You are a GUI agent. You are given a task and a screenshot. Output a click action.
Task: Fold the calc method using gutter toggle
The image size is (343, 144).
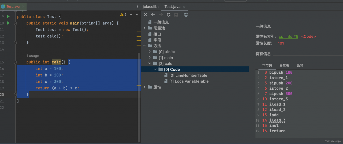(x=15, y=62)
